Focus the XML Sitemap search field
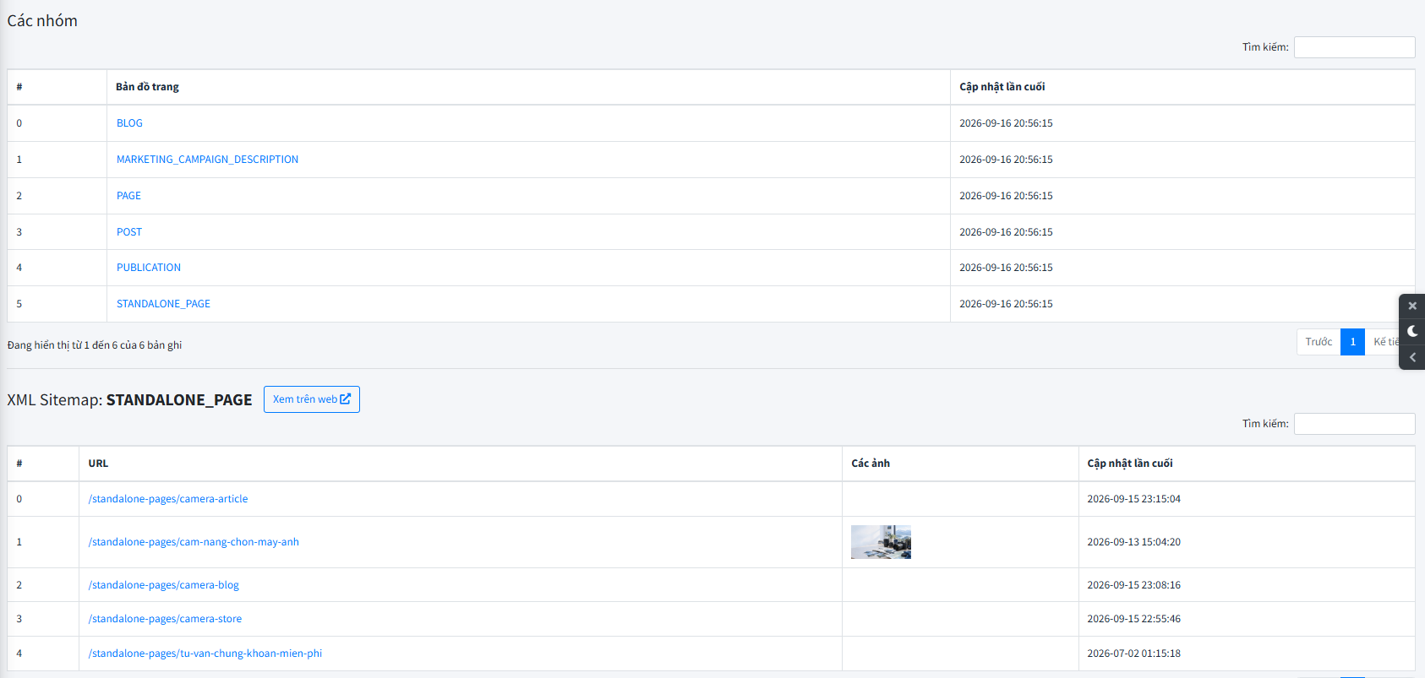1425x678 pixels. pyautogui.click(x=1354, y=424)
